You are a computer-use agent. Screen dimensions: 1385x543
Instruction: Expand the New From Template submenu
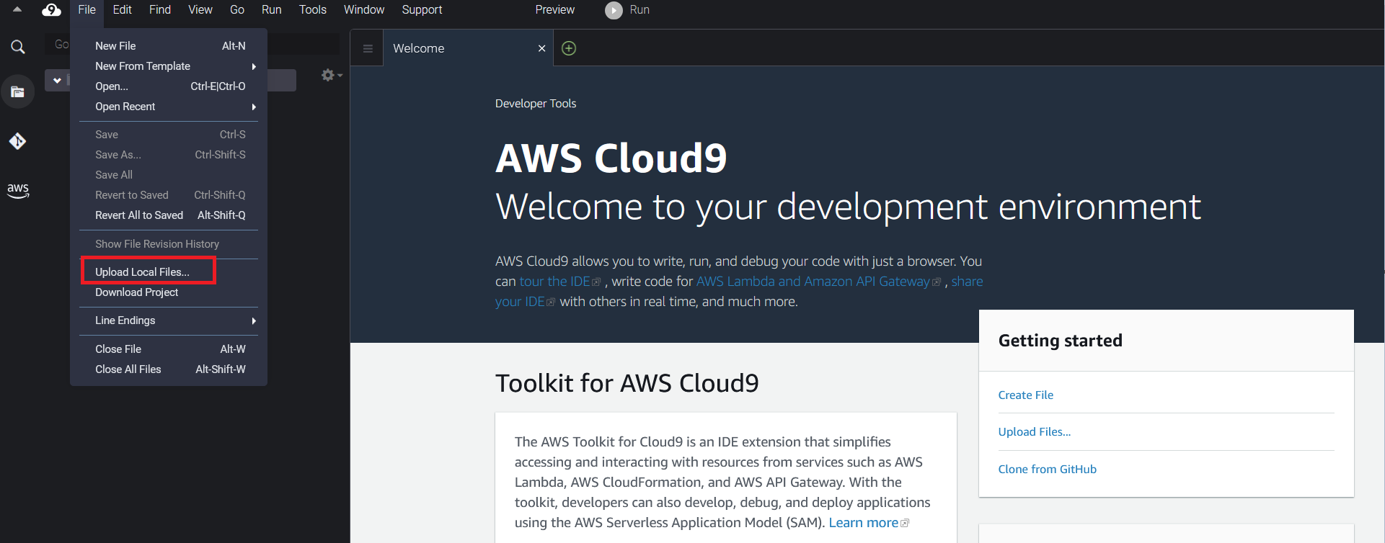[169, 66]
